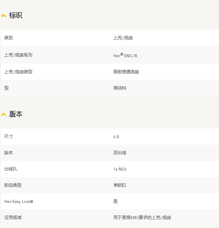Image resolution: width=219 pixels, height=228 pixels.
Task: Select the 顶出线 value
Action: coord(120,153)
